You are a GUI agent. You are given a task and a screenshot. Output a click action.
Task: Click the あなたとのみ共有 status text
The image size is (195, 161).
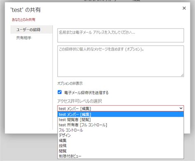23,20
